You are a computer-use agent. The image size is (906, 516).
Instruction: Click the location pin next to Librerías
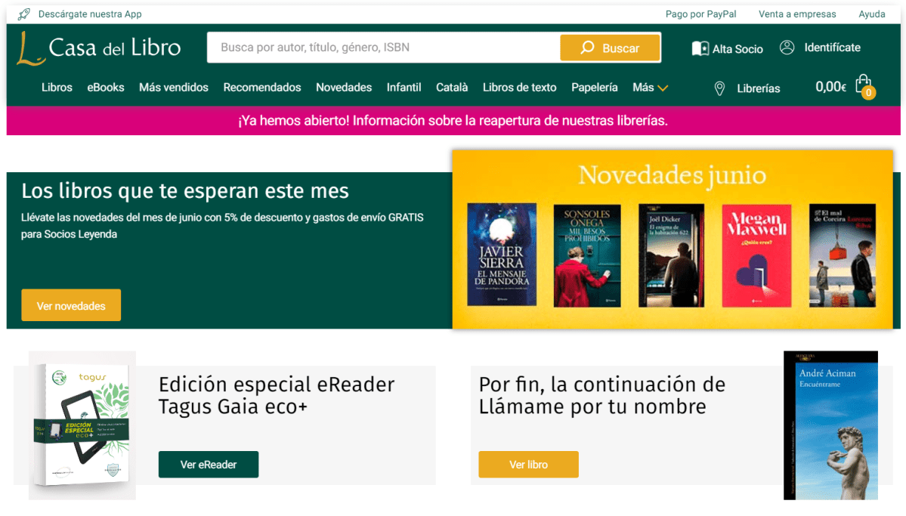(x=719, y=88)
